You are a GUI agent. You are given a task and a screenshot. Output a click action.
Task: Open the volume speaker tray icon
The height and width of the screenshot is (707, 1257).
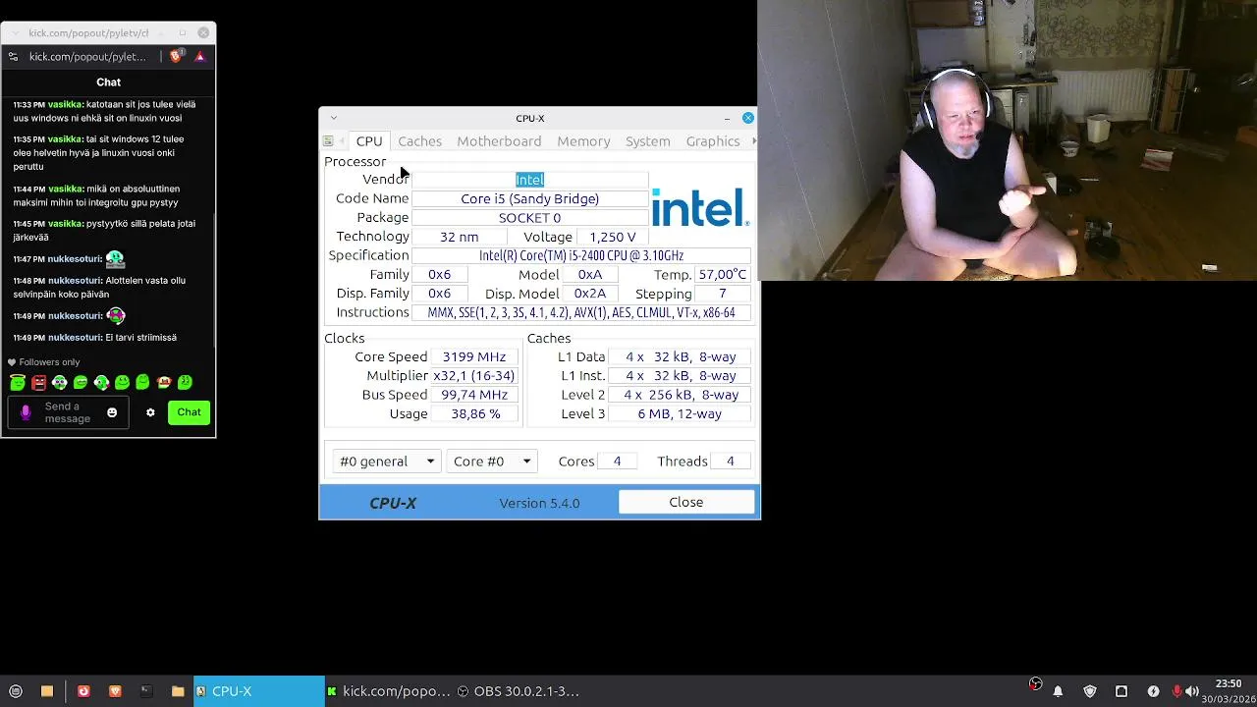[1192, 691]
